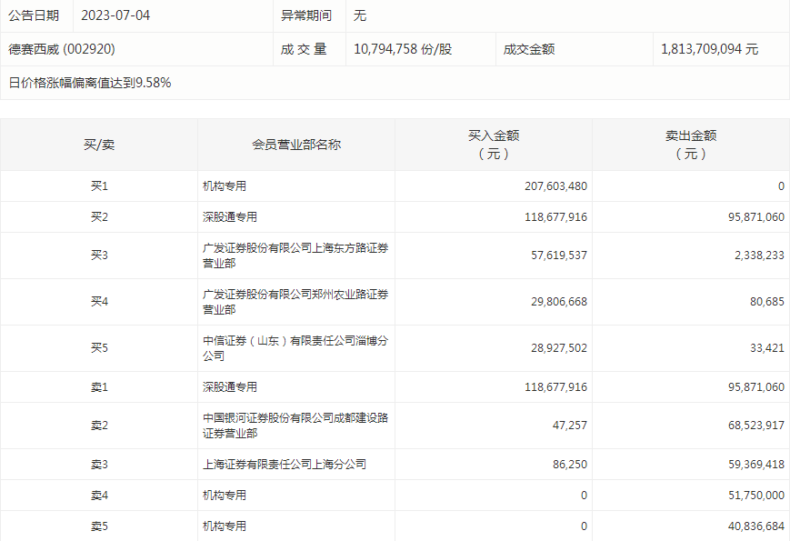
Task: Click 中信证券（山东）淄博分公司 name
Action: coord(295,348)
